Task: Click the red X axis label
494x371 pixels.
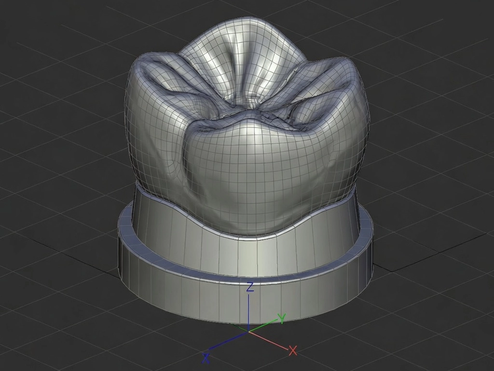Action: click(x=293, y=351)
